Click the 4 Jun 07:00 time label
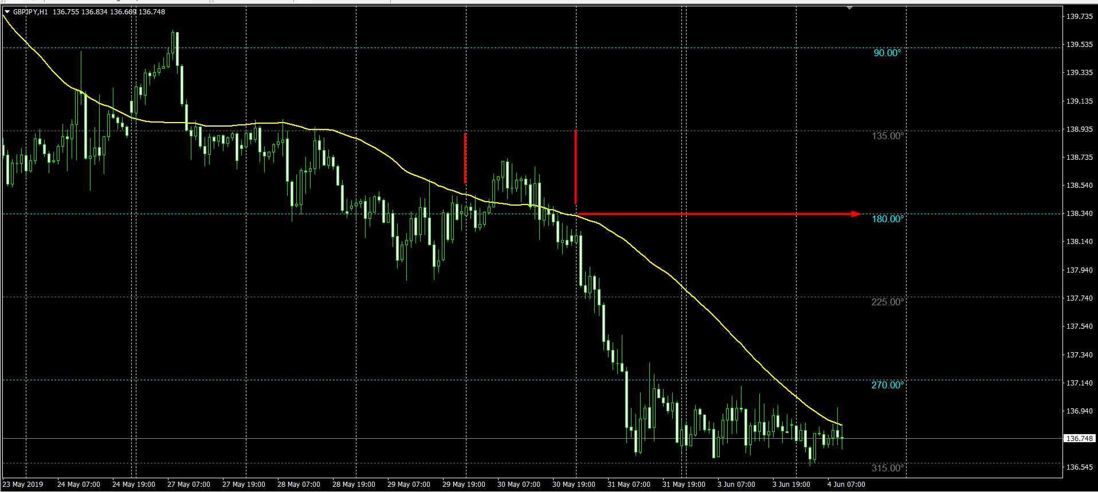This screenshot has height=492, width=1098. tap(846, 485)
